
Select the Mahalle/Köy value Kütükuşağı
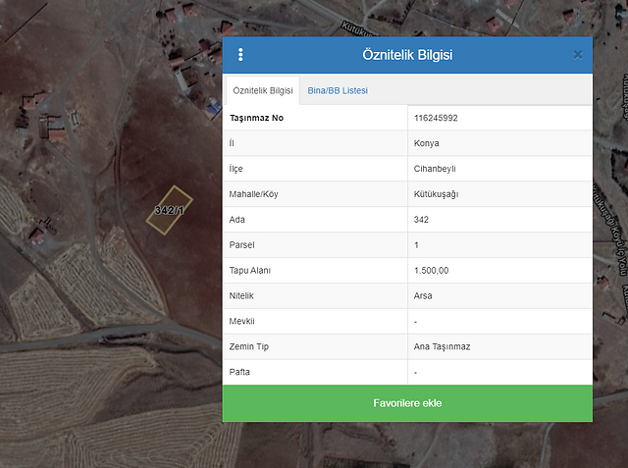pyautogui.click(x=437, y=194)
